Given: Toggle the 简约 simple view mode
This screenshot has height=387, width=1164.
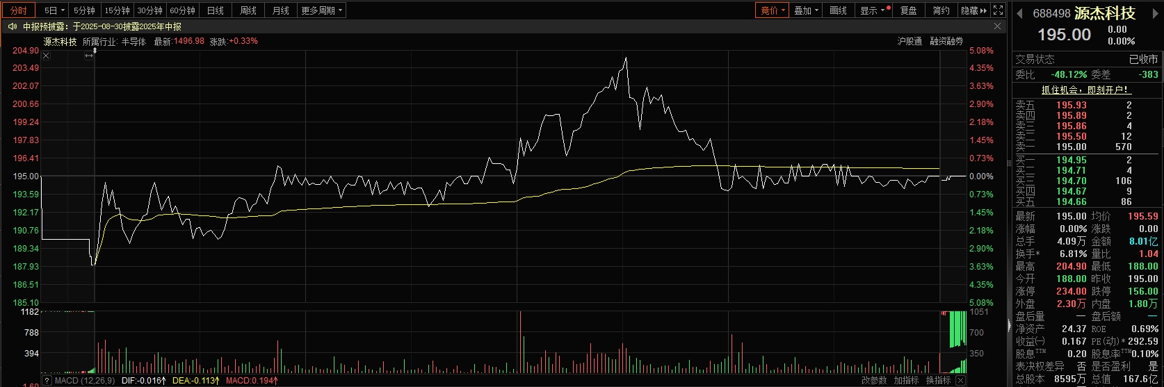Looking at the screenshot, I should [x=941, y=10].
